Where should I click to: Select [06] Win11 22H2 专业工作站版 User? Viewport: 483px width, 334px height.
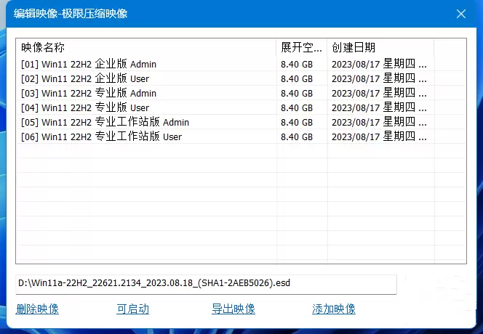pyautogui.click(x=101, y=137)
